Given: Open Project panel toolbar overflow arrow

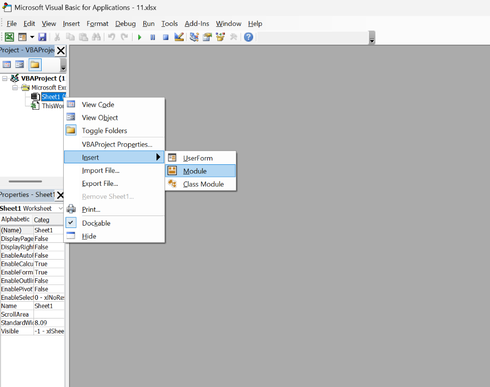Looking at the screenshot, I should [63, 65].
